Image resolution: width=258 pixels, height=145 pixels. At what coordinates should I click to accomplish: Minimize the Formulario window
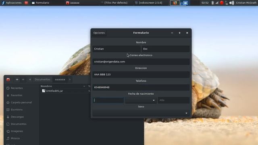(172, 33)
